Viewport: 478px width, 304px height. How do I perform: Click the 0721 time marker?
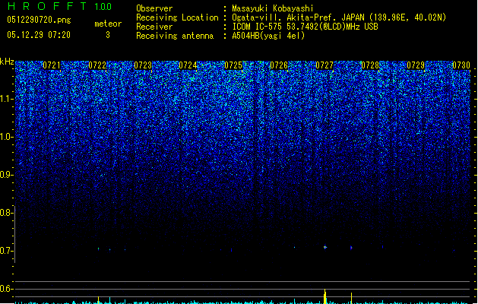pyautogui.click(x=52, y=65)
